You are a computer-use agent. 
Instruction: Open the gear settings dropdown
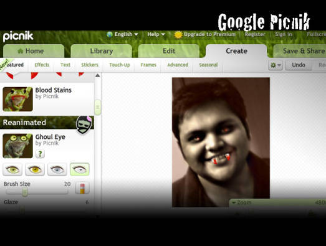(276, 65)
